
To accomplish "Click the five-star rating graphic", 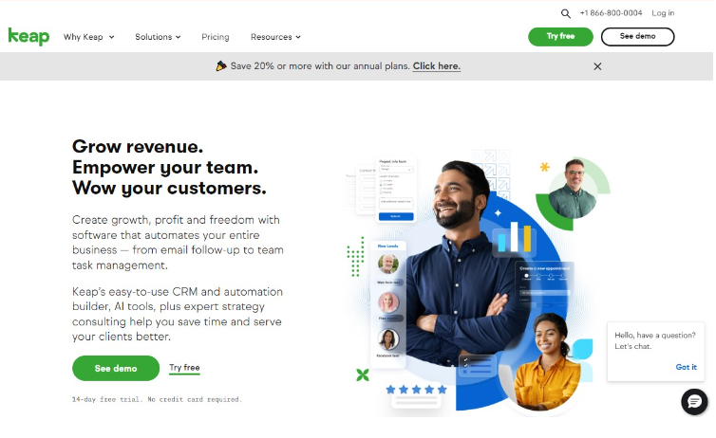I will click(416, 390).
